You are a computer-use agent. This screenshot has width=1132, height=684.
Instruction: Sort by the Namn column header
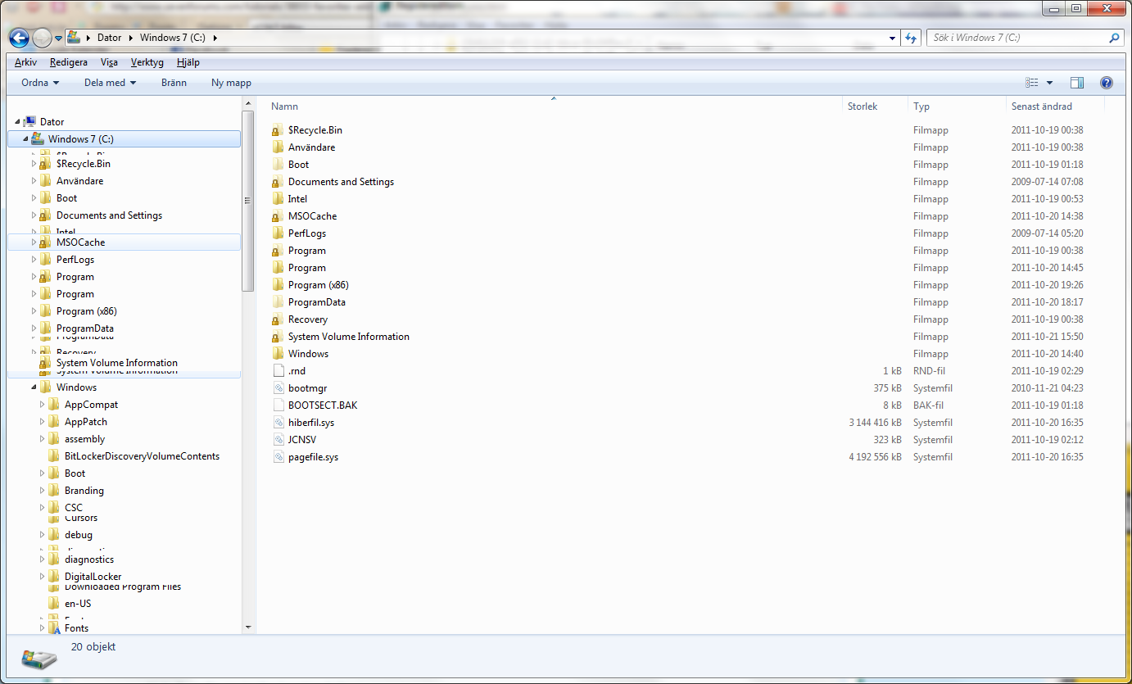[285, 106]
